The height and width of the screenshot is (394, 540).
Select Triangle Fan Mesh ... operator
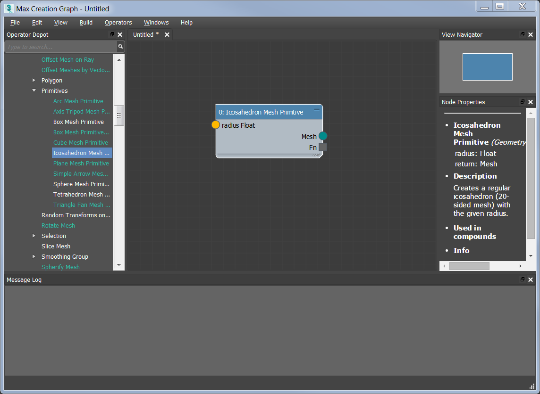[82, 205]
